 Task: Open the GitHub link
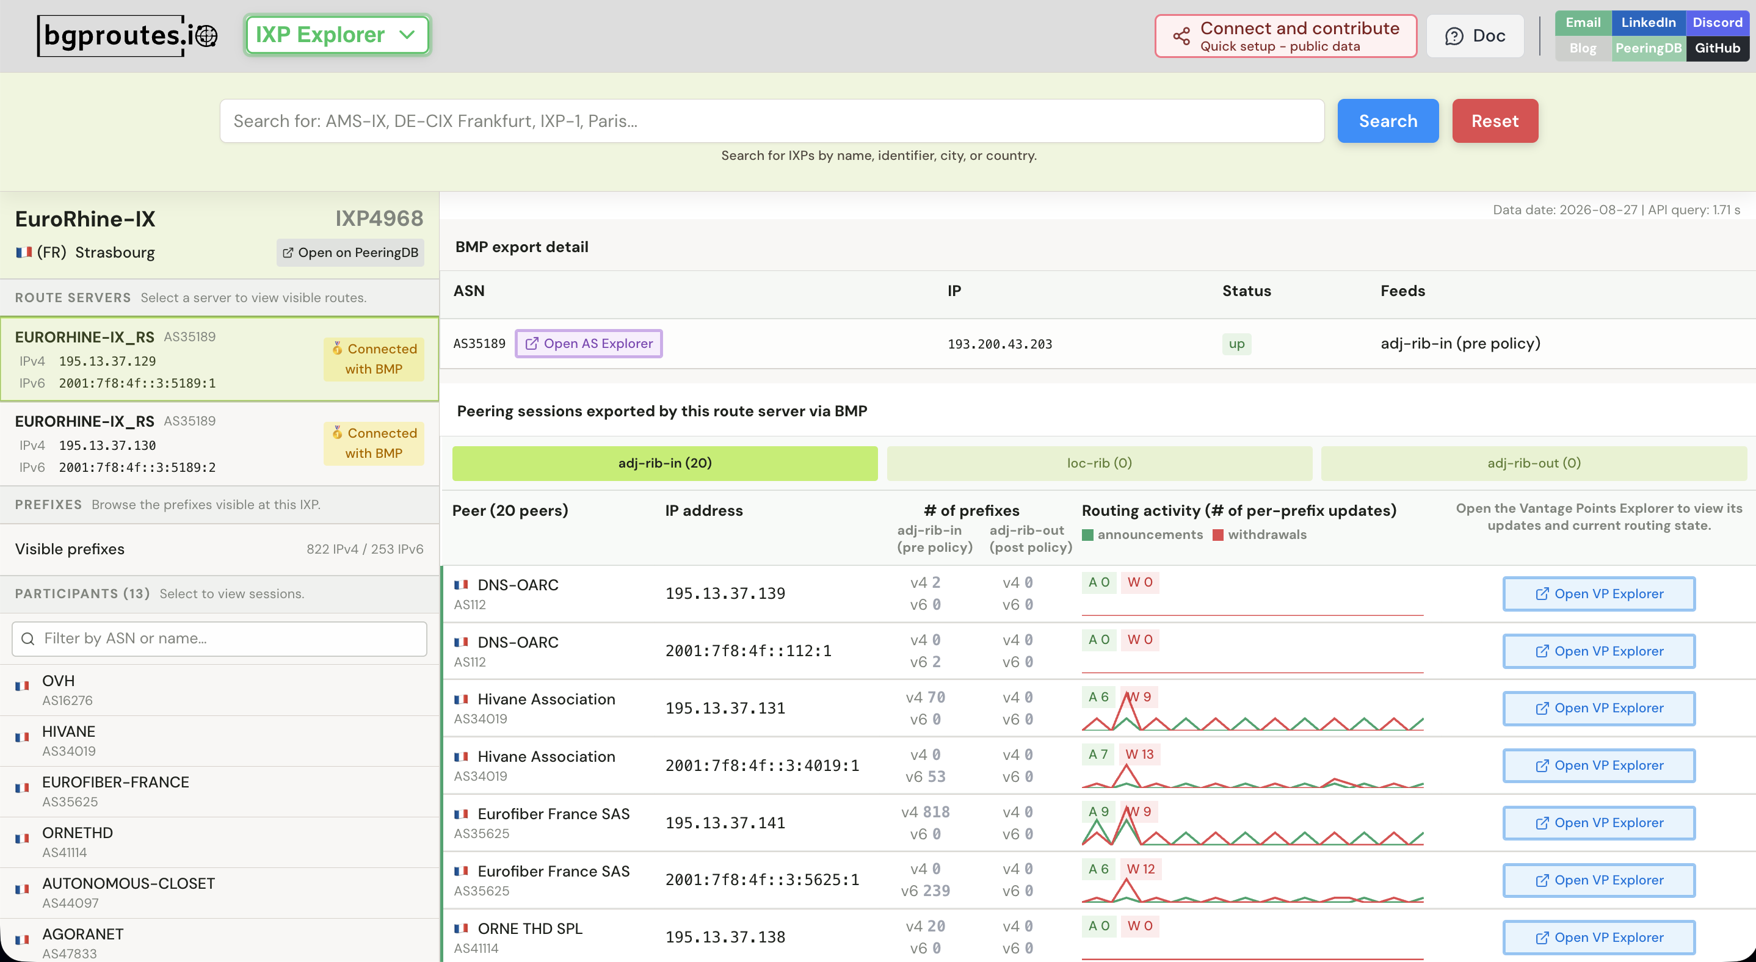click(x=1717, y=48)
